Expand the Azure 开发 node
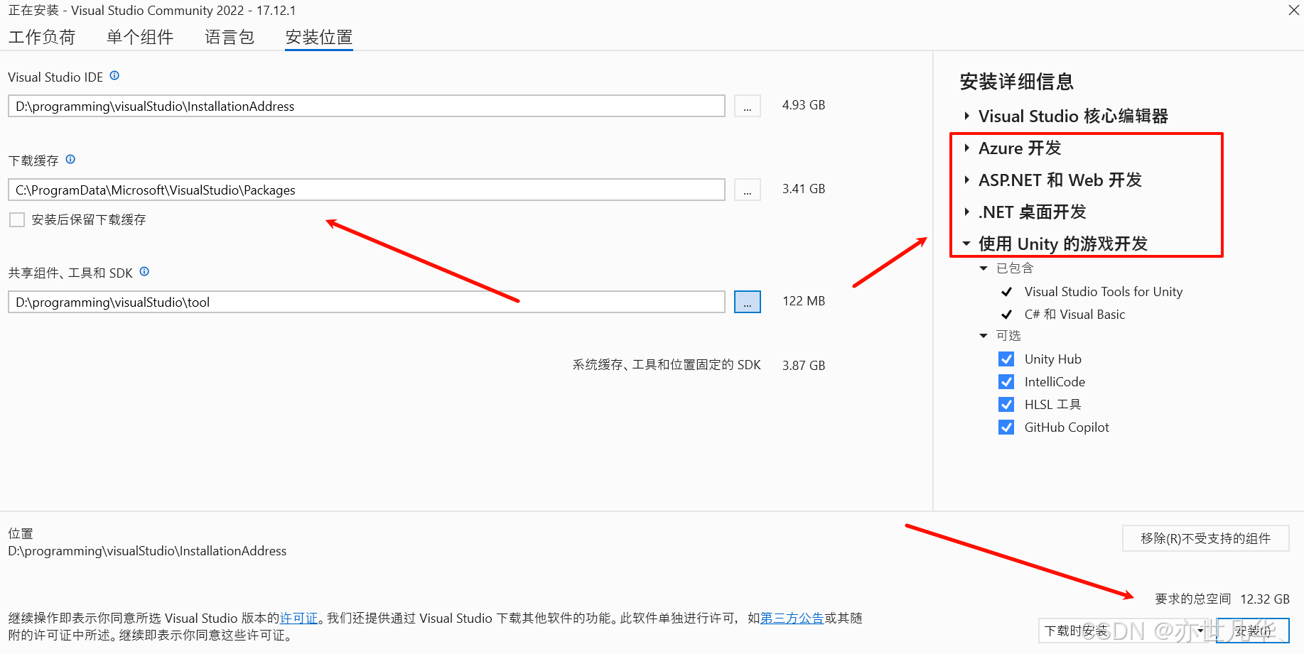Viewport: 1304px width, 654px height. [x=966, y=148]
